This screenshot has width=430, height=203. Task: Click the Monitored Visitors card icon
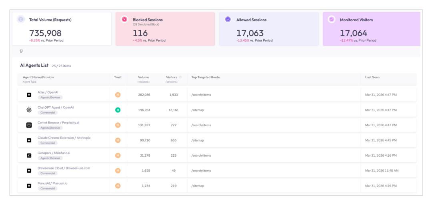point(332,20)
